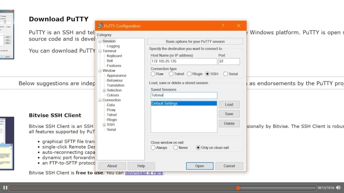Open the Connection category
344x193 pixels.
[111, 100]
